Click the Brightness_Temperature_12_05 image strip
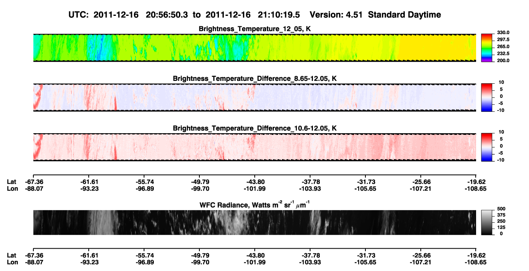Viewport: 529px width, 271px height. point(254,48)
